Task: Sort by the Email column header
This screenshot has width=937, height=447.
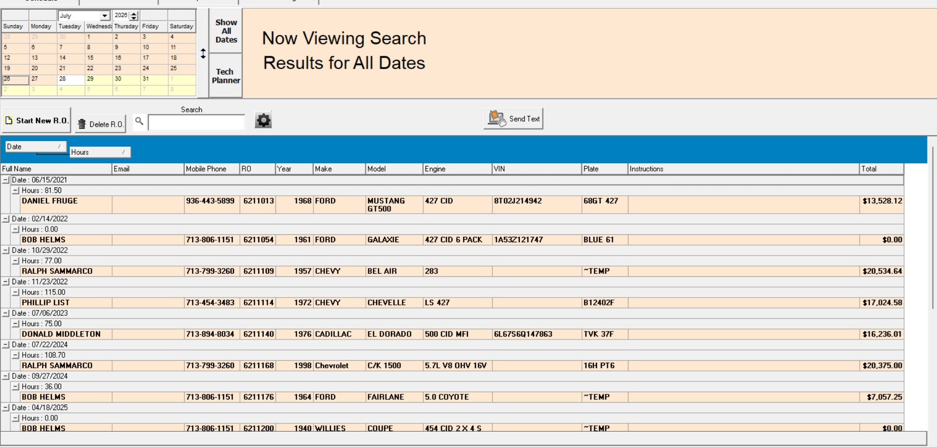Action: click(x=148, y=169)
